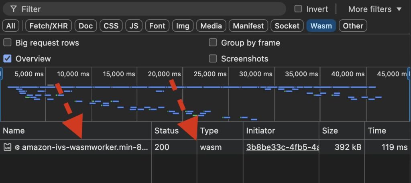The width and height of the screenshot is (411, 183).
Task: Sort by the Size column header
Action: click(x=329, y=130)
